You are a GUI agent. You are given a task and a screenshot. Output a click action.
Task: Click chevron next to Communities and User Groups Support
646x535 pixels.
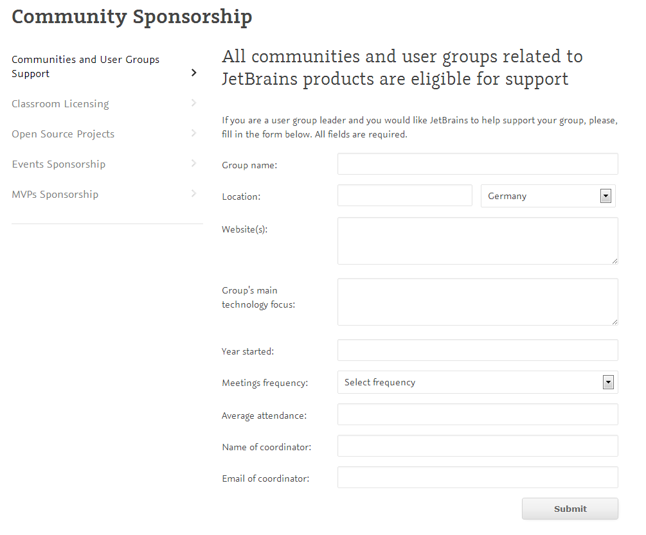tap(193, 73)
